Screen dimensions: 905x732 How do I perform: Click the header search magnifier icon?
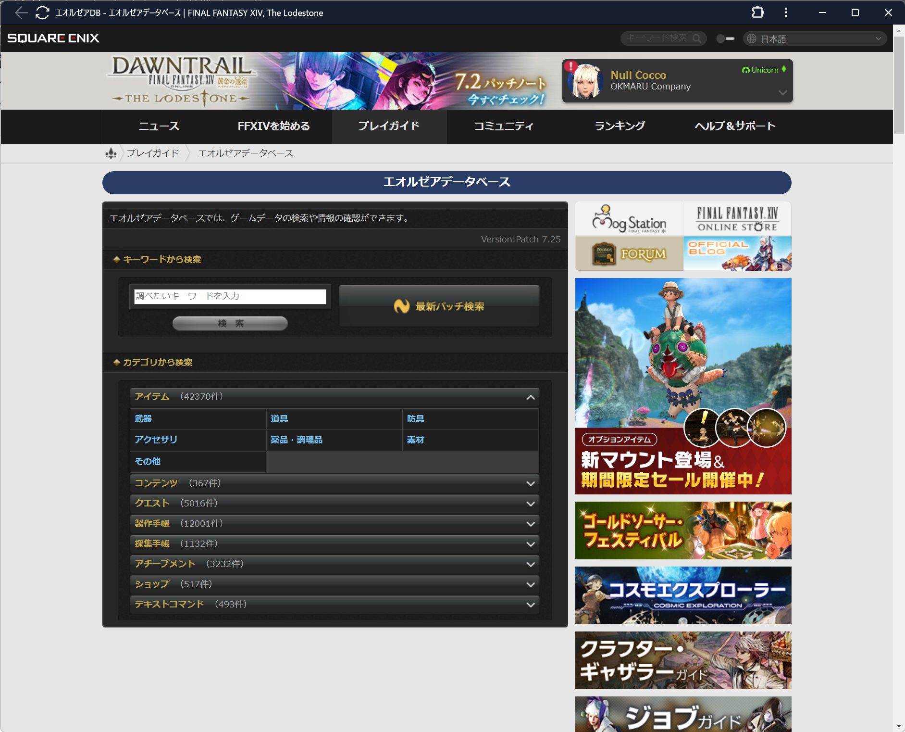click(697, 38)
